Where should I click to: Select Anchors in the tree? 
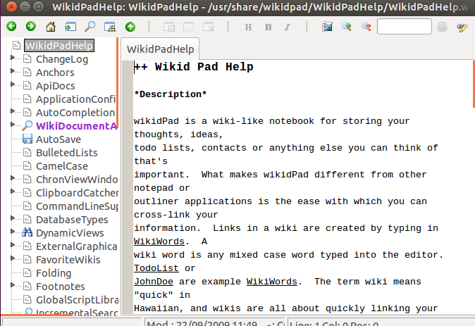(55, 73)
